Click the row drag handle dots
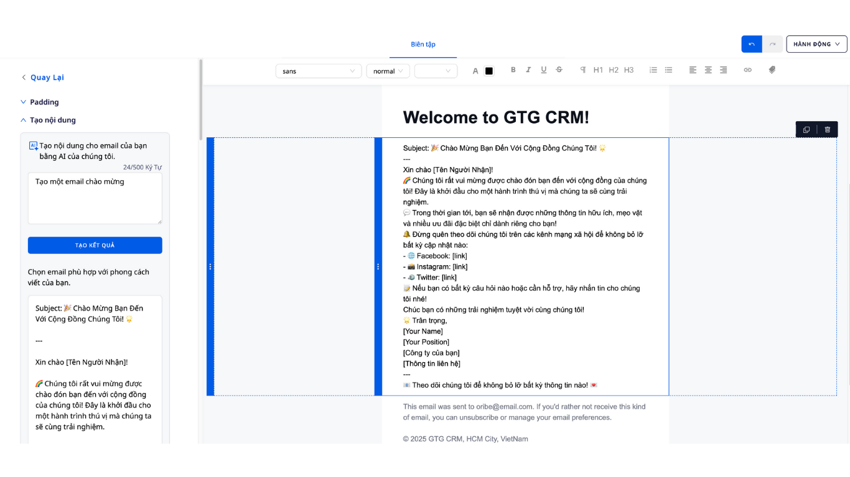 click(210, 266)
